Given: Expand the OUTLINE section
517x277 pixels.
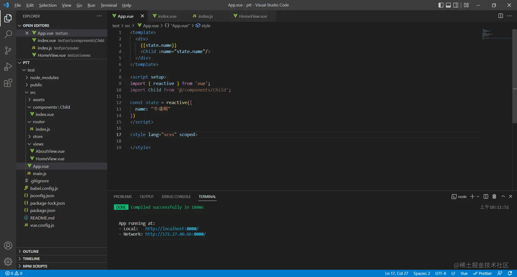Looking at the screenshot, I should [x=31, y=251].
